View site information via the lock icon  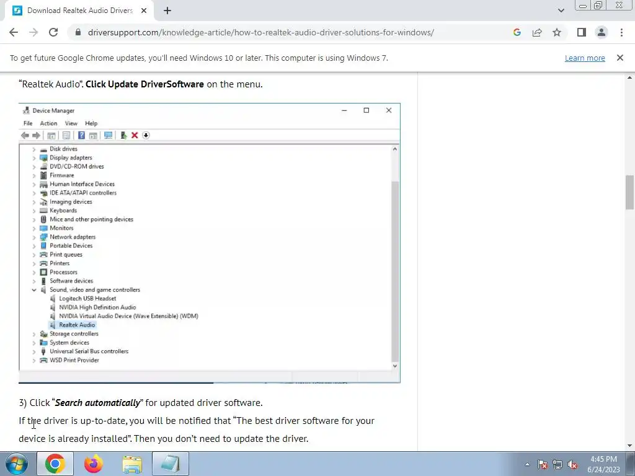point(78,32)
